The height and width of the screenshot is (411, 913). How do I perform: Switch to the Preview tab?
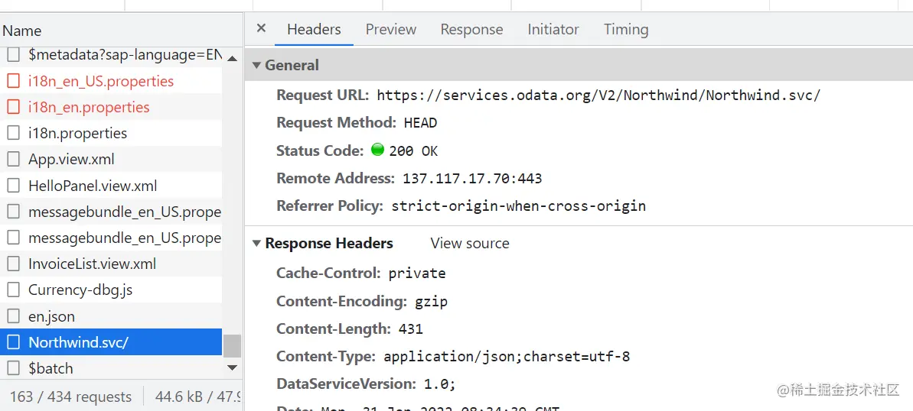pyautogui.click(x=390, y=30)
